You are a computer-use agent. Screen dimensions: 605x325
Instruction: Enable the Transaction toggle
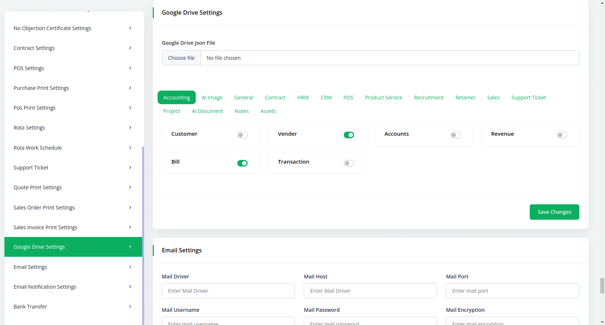coord(349,163)
